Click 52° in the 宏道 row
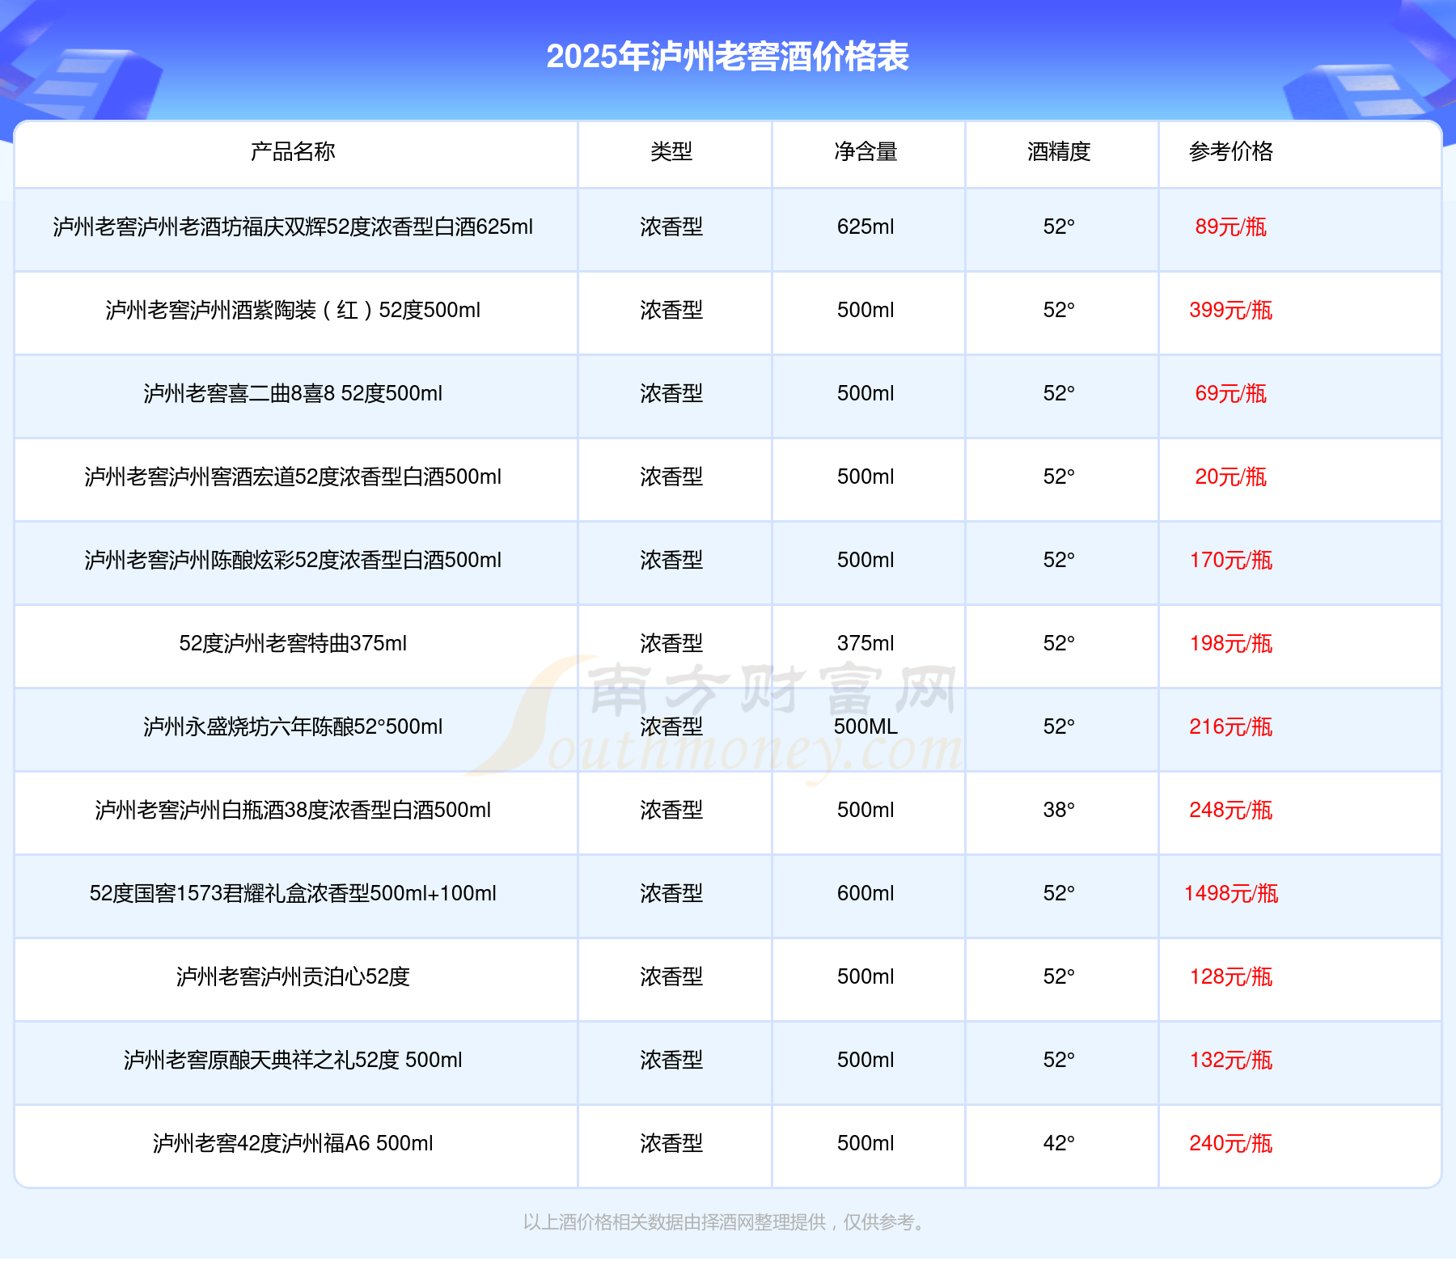 point(1059,476)
